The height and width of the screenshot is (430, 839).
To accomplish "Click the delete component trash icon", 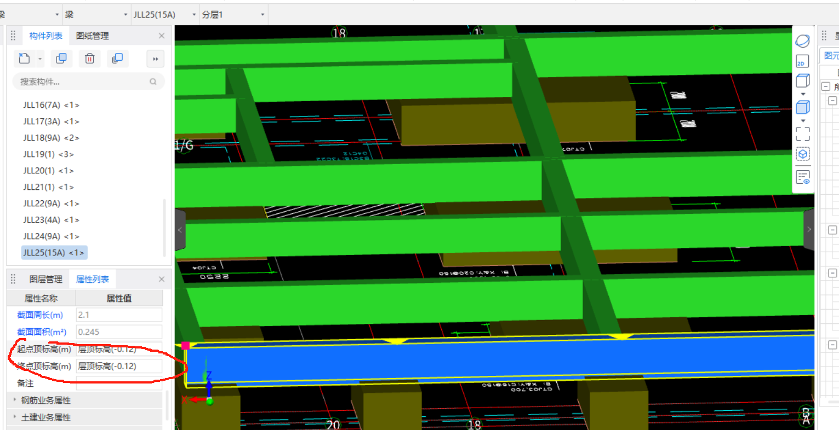I will tap(90, 58).
